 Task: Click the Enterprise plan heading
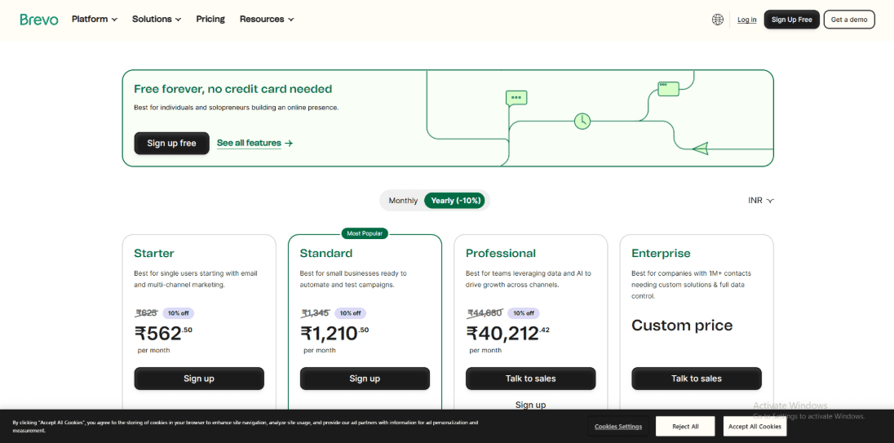click(x=661, y=253)
